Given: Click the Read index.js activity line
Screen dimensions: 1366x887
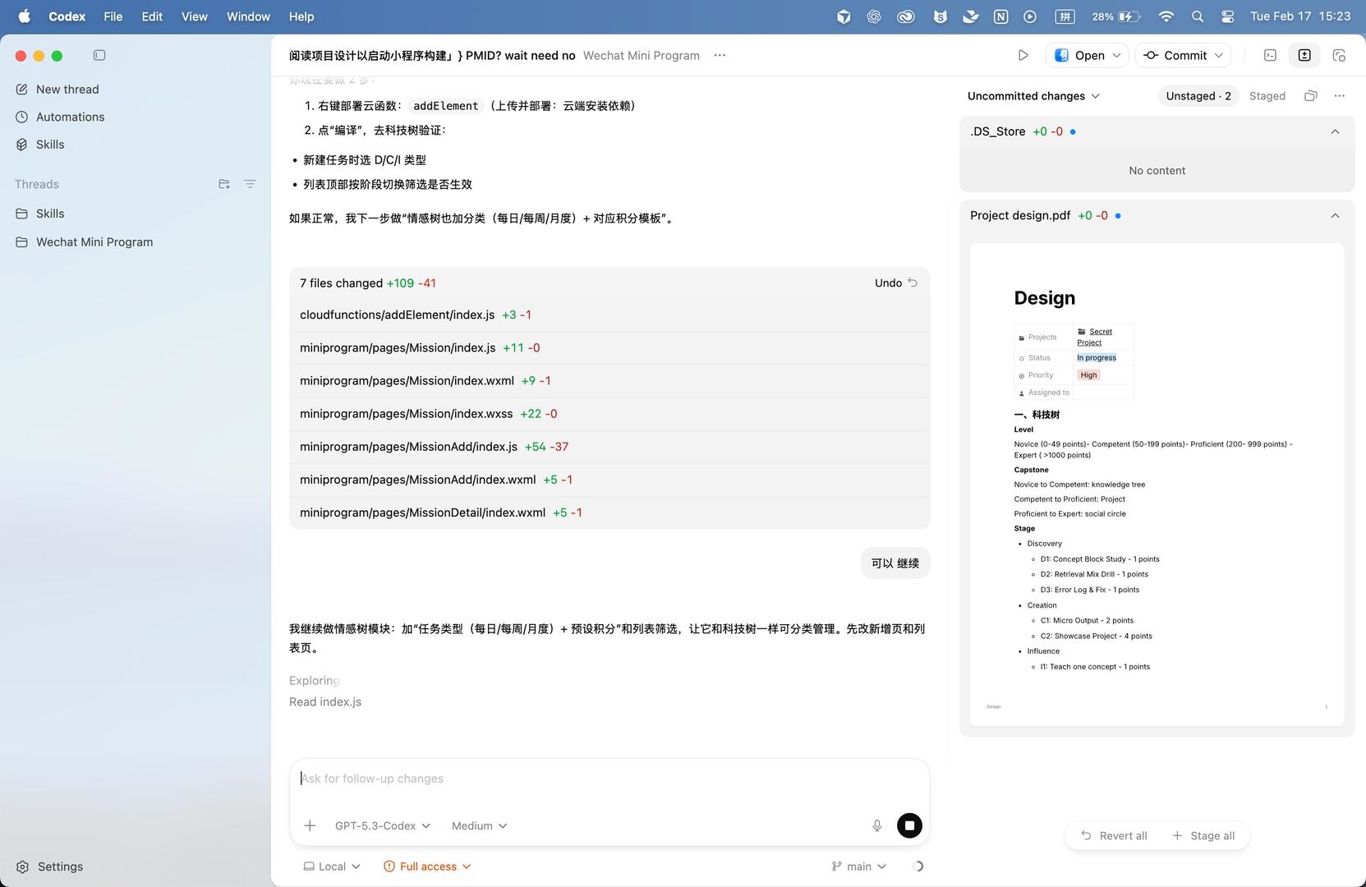Looking at the screenshot, I should tap(325, 701).
